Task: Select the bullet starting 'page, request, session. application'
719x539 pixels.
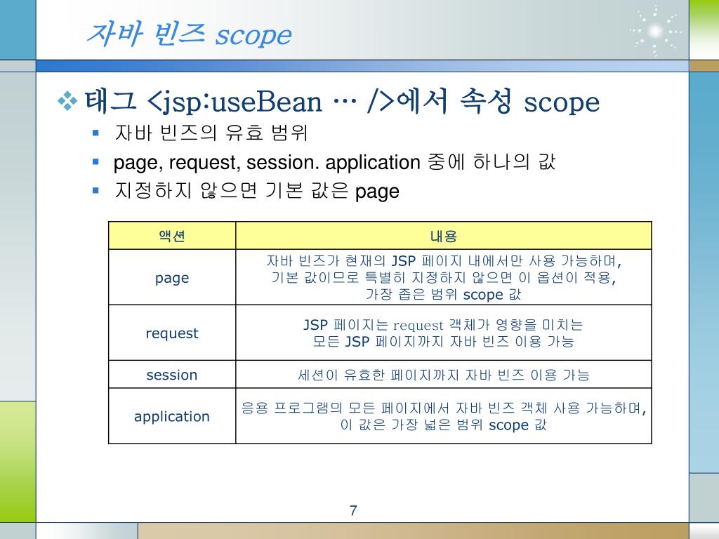Action: click(334, 162)
